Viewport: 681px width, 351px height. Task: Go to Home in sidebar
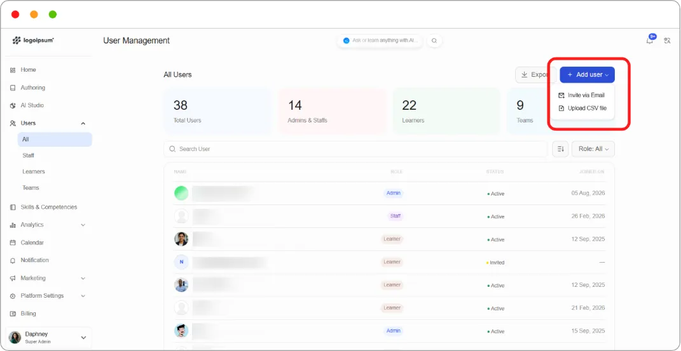click(28, 70)
